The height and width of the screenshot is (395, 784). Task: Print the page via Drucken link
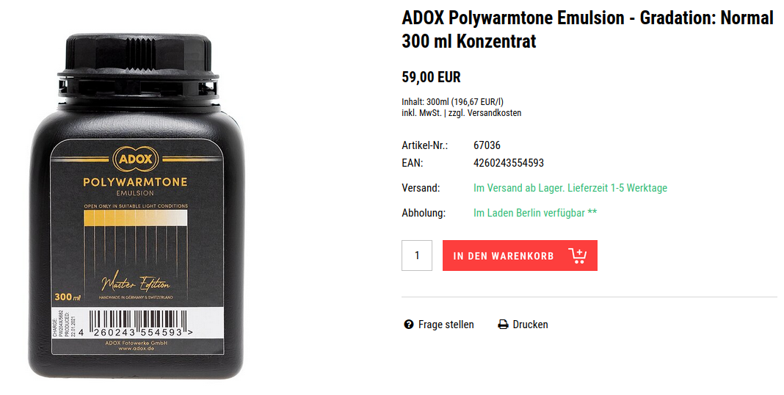coord(523,325)
